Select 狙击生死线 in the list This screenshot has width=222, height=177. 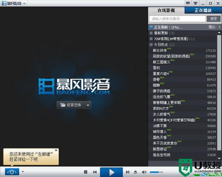click(183, 155)
